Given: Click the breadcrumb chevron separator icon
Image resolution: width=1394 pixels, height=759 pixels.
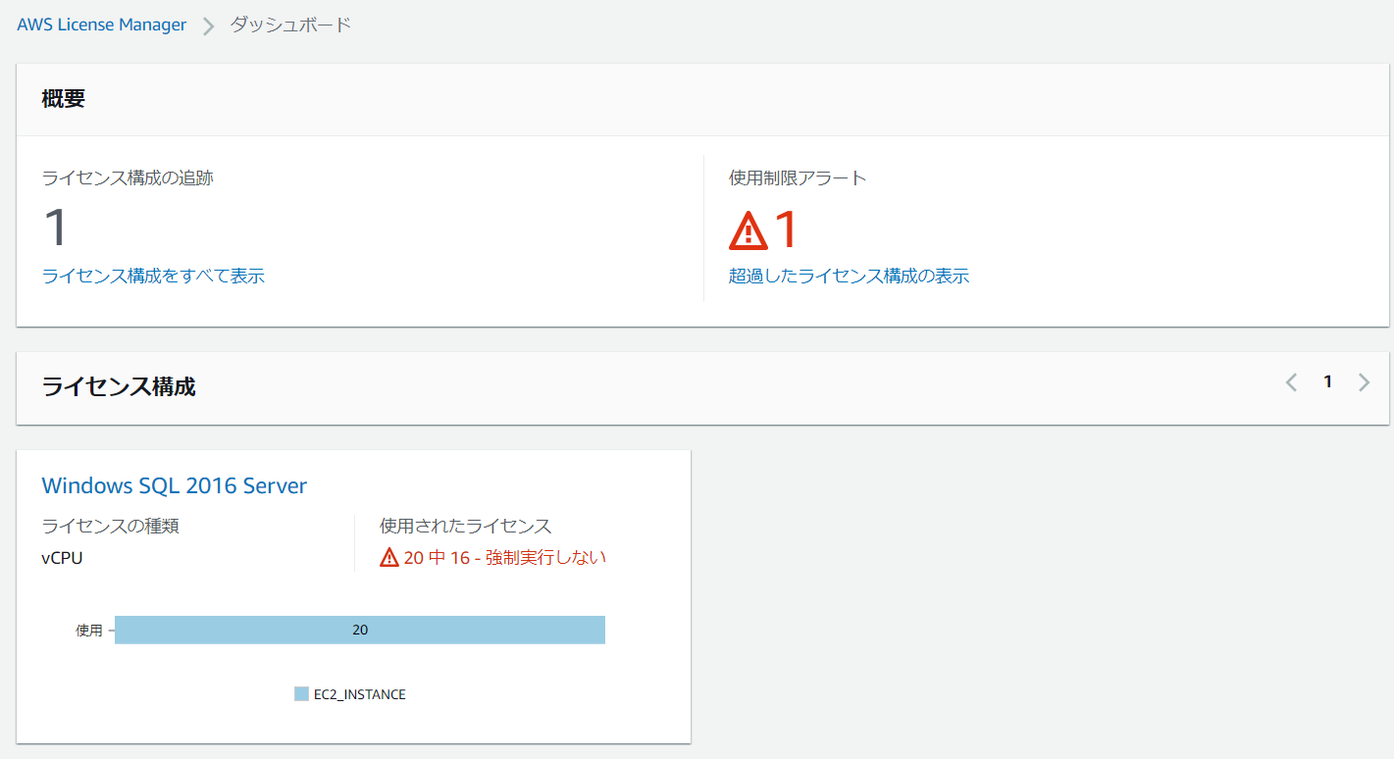Looking at the screenshot, I should [208, 25].
